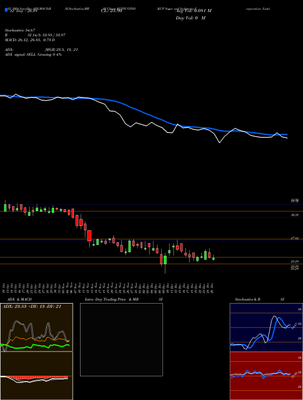Click the 'ADX signal: SELL' text

(21, 55)
